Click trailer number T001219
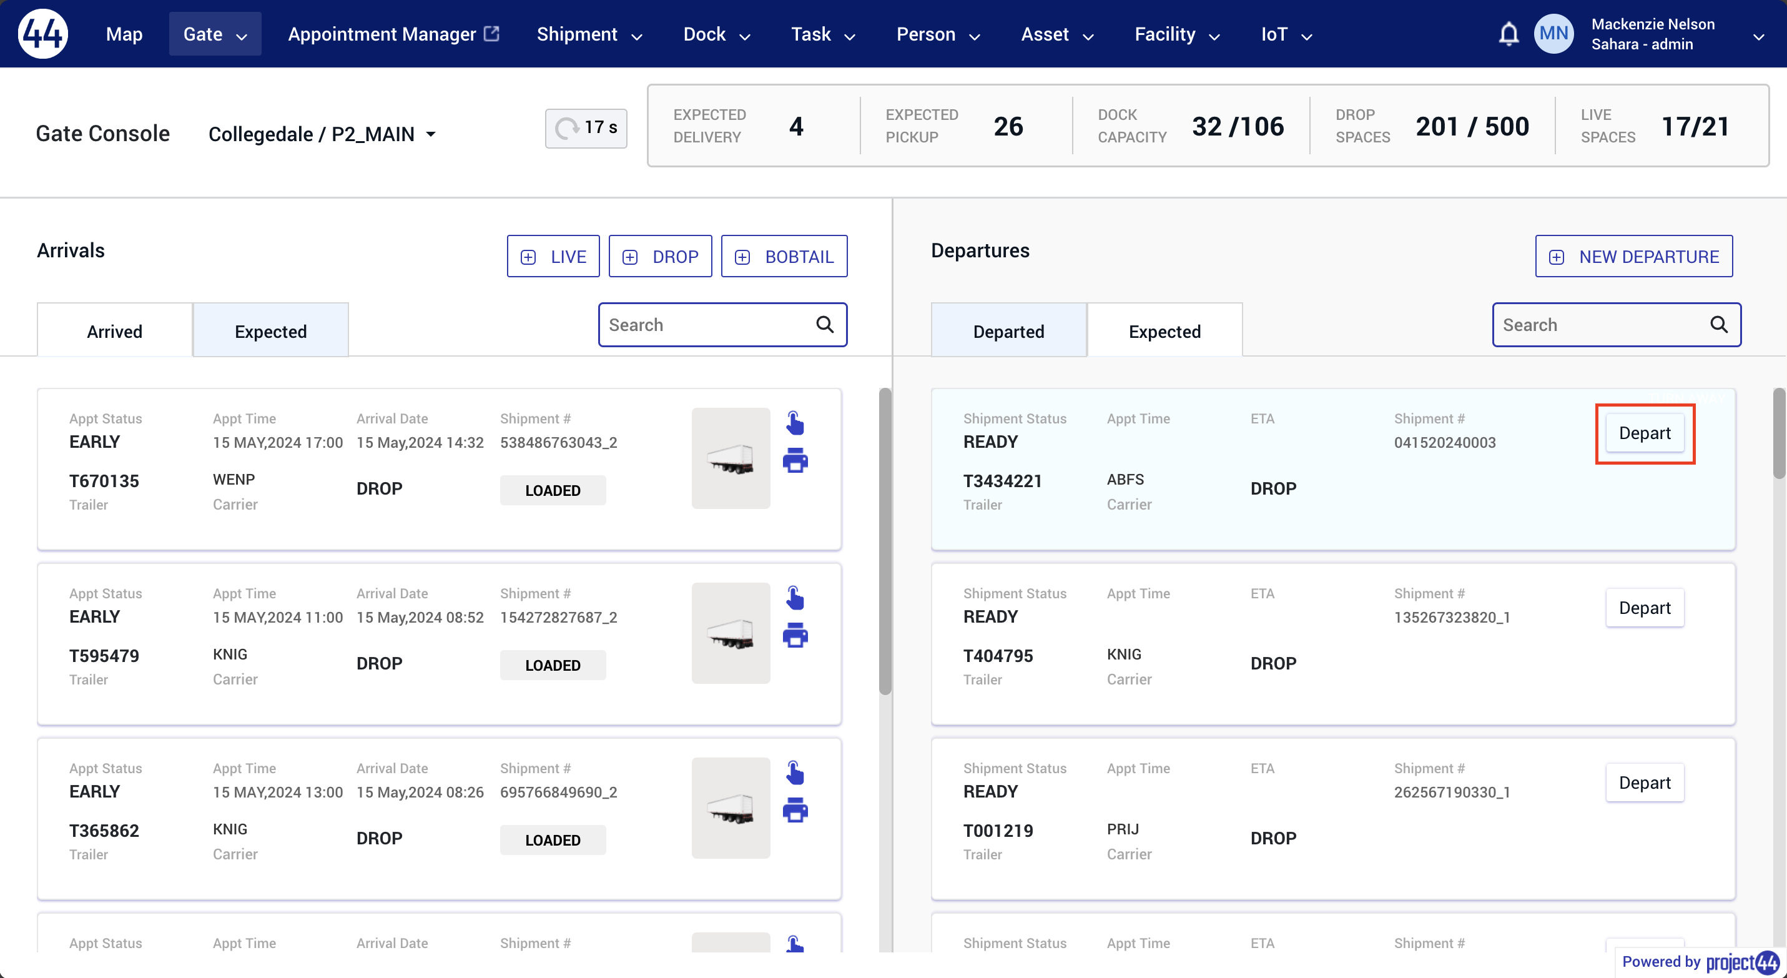The width and height of the screenshot is (1787, 978). (998, 830)
